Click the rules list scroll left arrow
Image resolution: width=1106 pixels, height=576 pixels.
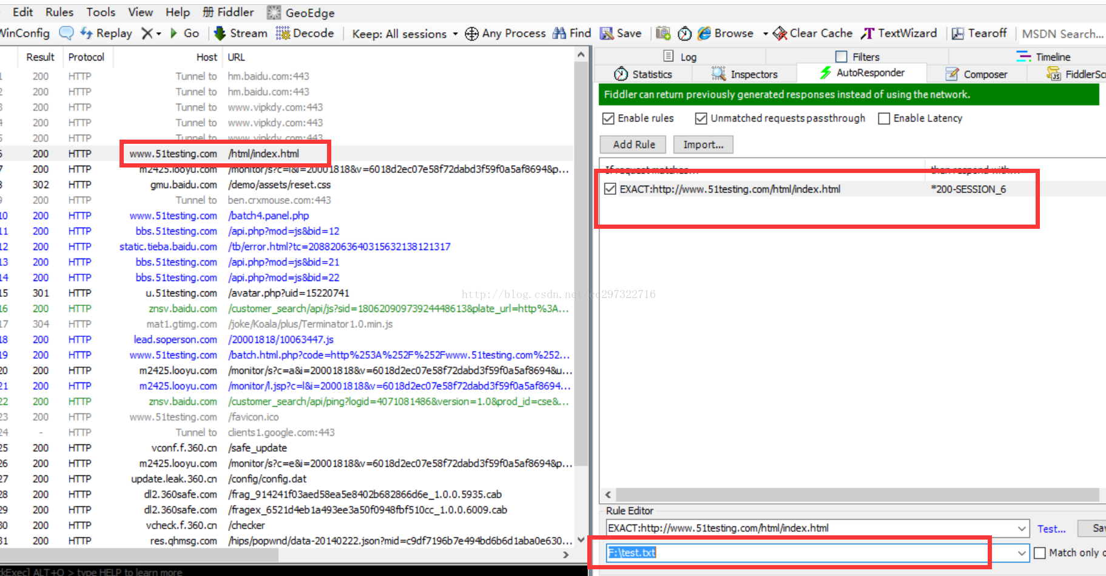[x=608, y=495]
